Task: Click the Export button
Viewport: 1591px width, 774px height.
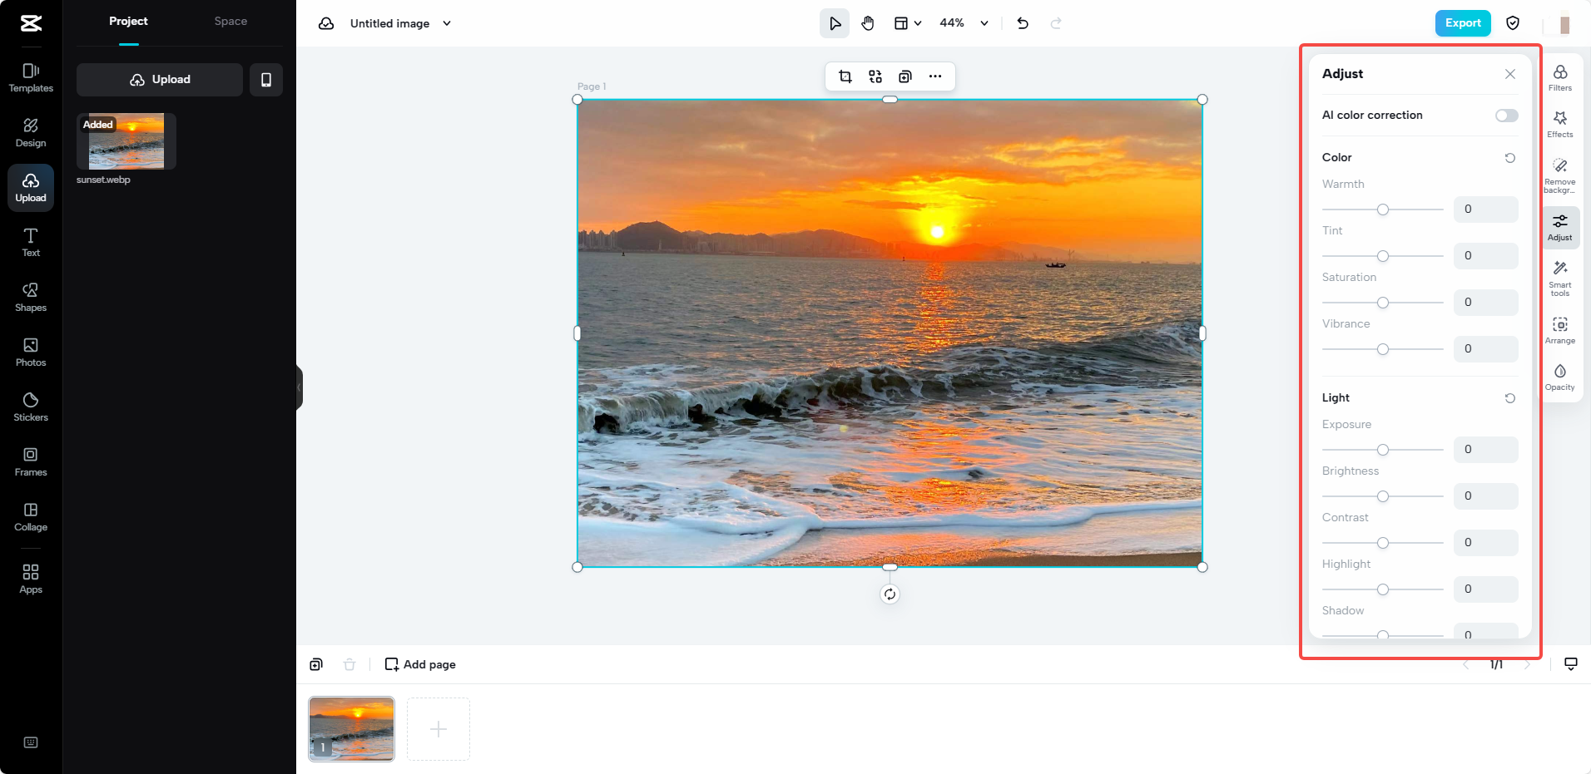Action: point(1462,23)
